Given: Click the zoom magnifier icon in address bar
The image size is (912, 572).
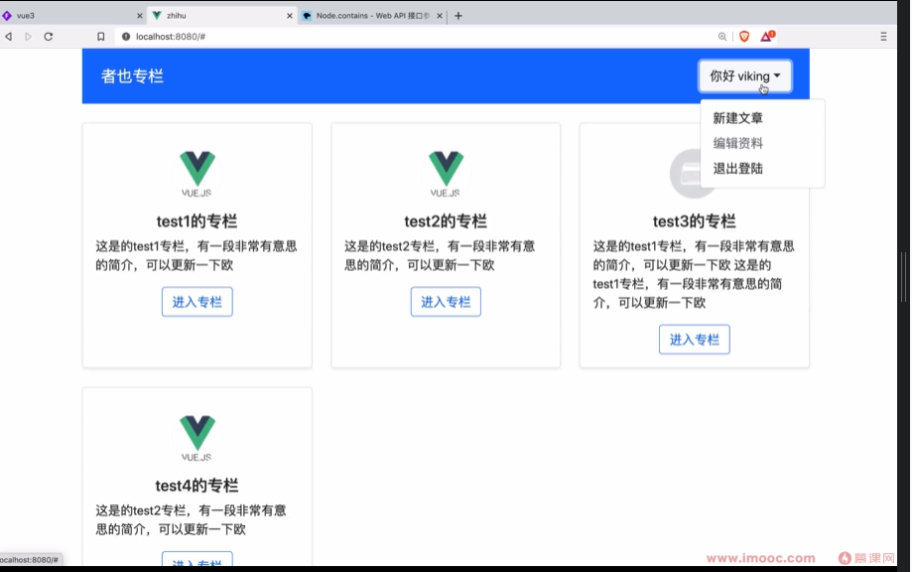Looking at the screenshot, I should (x=722, y=36).
